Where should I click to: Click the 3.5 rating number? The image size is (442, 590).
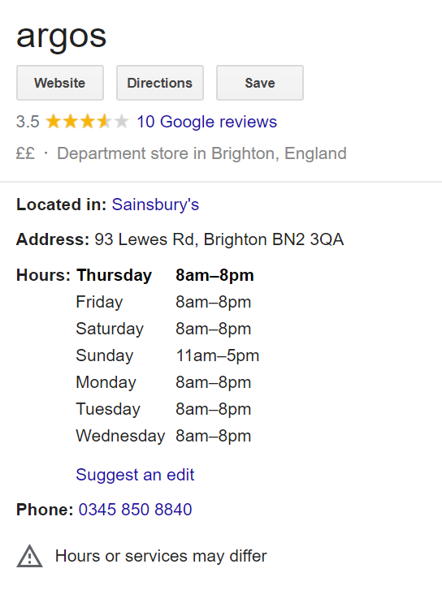pyautogui.click(x=28, y=122)
